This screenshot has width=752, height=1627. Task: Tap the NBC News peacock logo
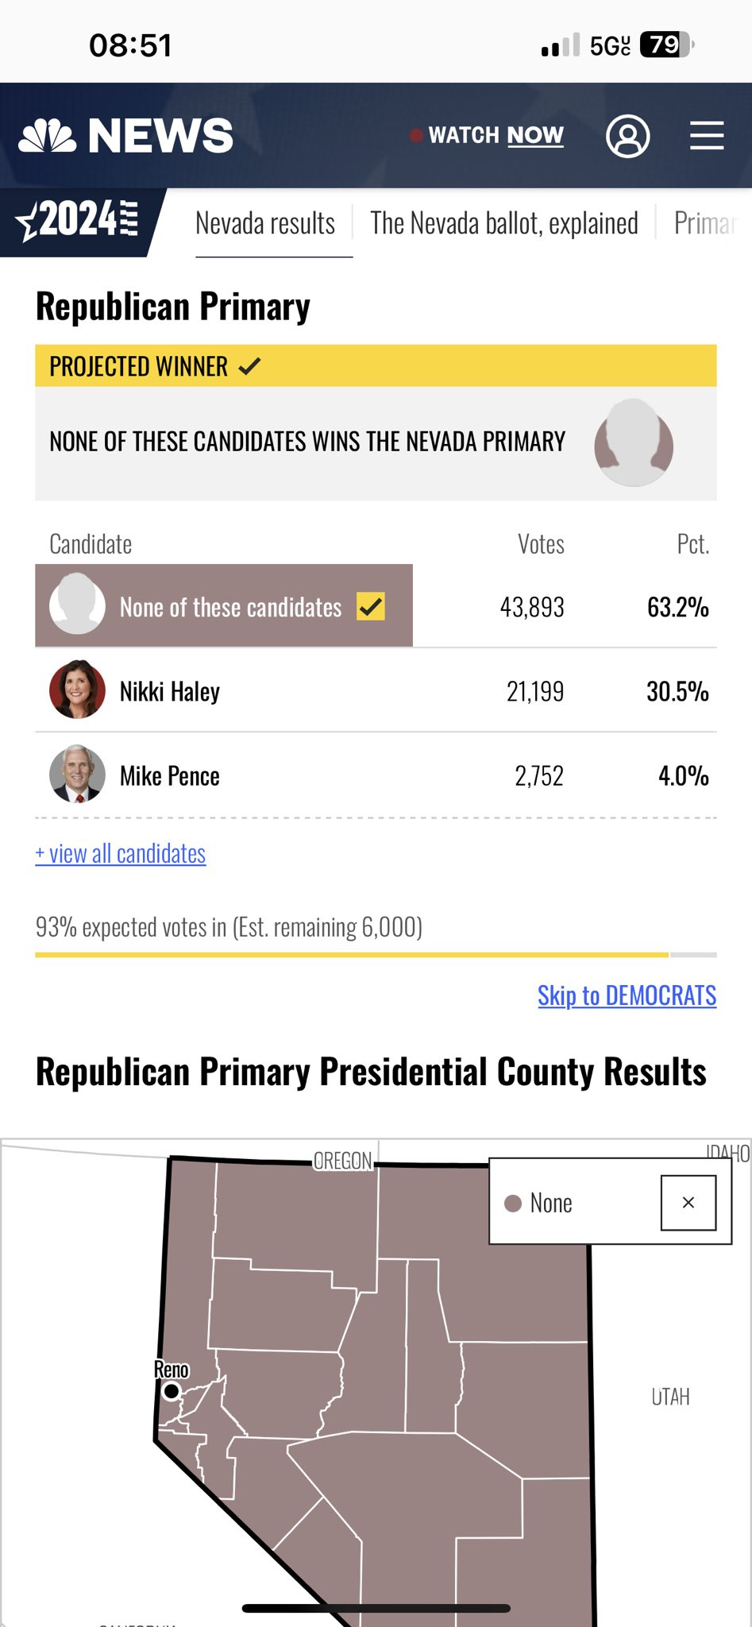tap(48, 135)
